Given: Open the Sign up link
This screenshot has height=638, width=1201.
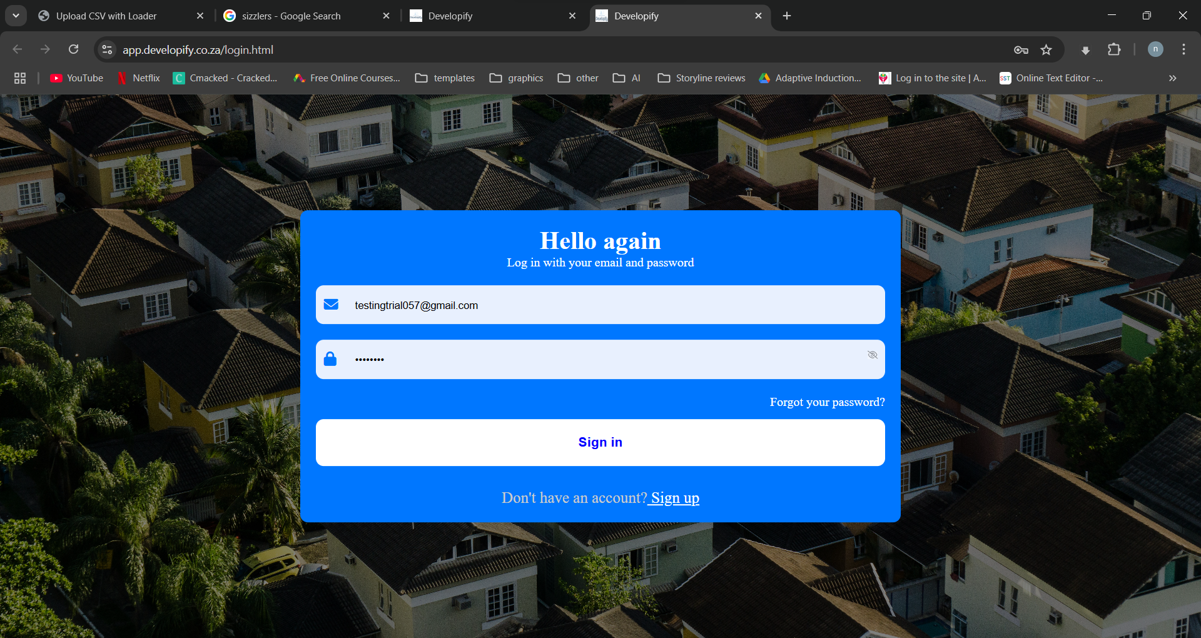Looking at the screenshot, I should pos(674,498).
